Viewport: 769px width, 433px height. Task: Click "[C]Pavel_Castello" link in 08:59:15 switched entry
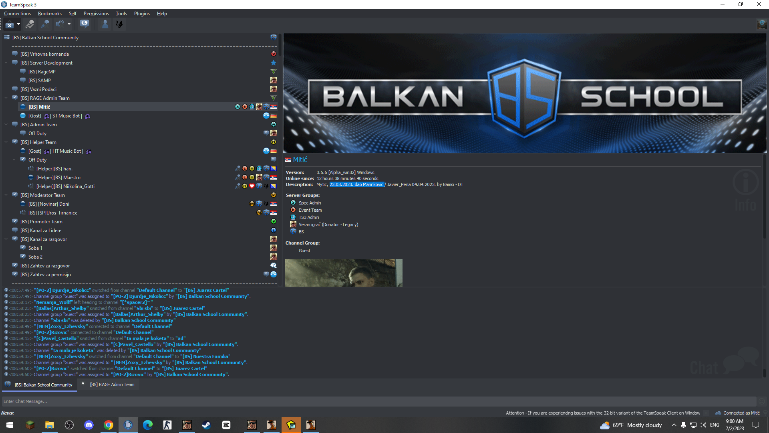click(56, 338)
